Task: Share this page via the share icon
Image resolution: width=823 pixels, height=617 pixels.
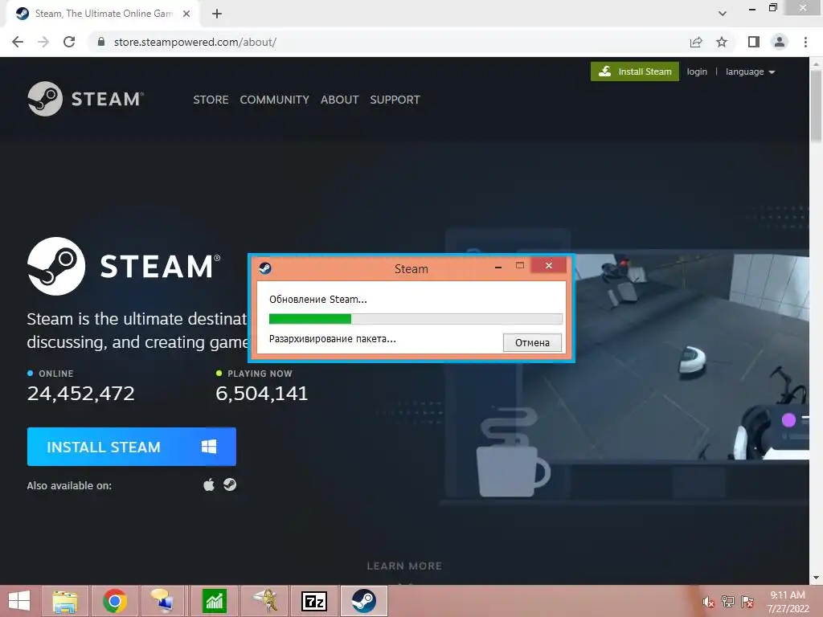Action: click(696, 42)
